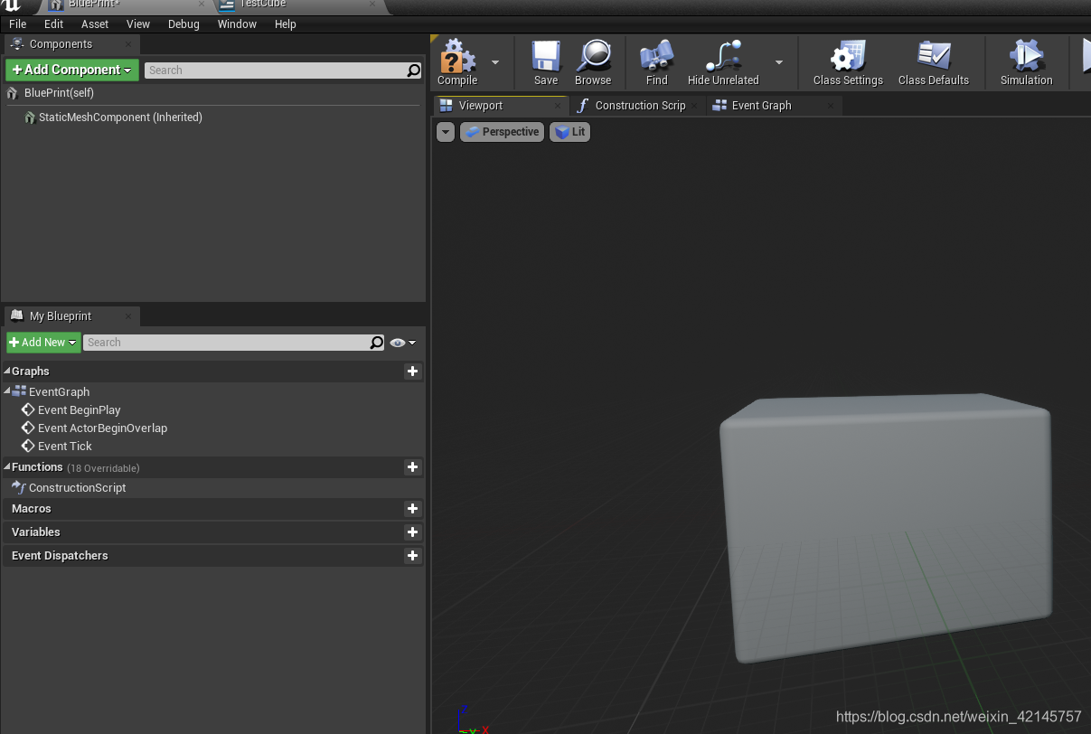The width and height of the screenshot is (1091, 734).
Task: Click the Components search field
Action: point(276,71)
